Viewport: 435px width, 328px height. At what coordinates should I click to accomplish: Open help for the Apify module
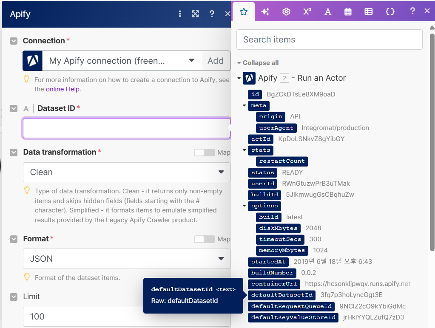tap(212, 14)
